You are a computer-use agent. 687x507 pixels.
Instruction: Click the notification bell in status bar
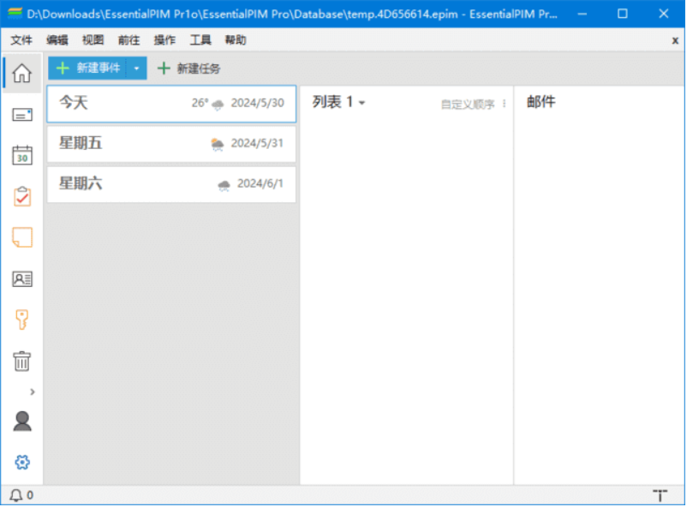click(16, 495)
